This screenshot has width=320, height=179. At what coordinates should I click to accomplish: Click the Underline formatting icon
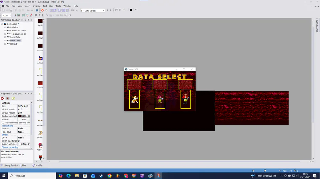pyautogui.click(x=43, y=15)
